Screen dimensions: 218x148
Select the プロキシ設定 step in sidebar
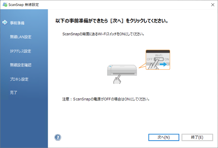pyautogui.click(x=19, y=79)
